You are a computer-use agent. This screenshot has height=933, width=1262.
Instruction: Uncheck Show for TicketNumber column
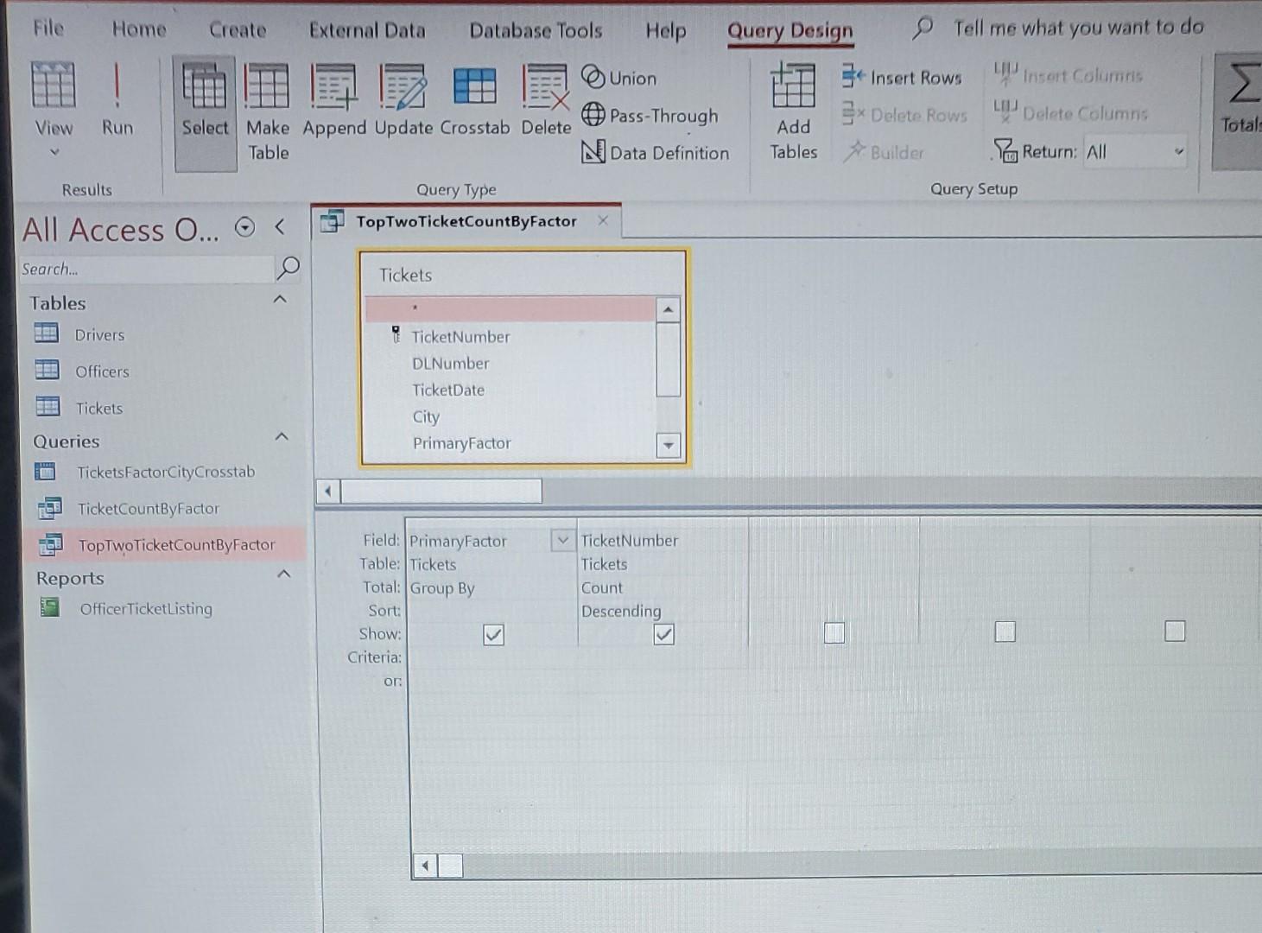click(x=663, y=634)
